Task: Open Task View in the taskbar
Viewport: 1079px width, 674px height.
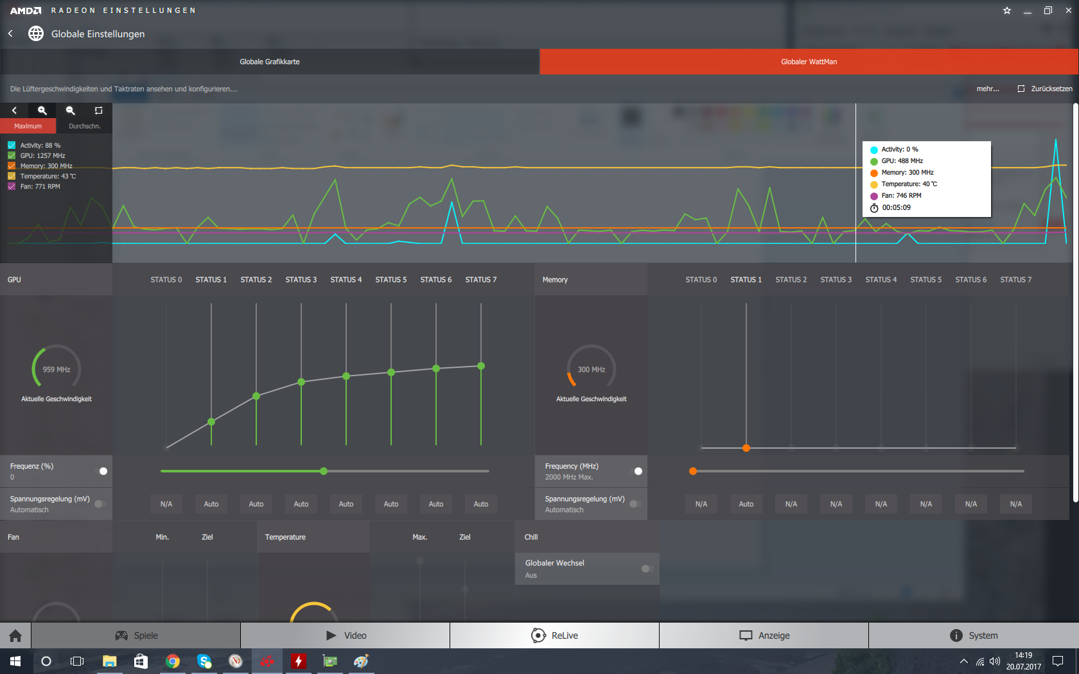Action: (x=77, y=661)
